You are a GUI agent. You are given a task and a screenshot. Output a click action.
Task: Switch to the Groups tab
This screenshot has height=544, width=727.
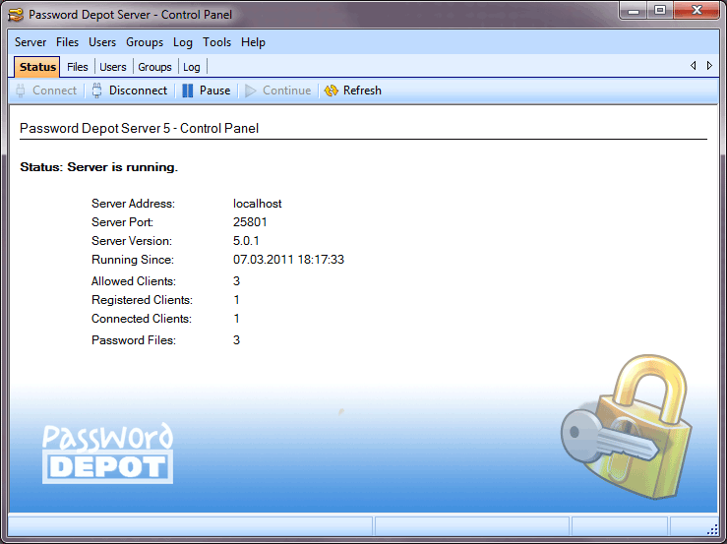pyautogui.click(x=154, y=67)
